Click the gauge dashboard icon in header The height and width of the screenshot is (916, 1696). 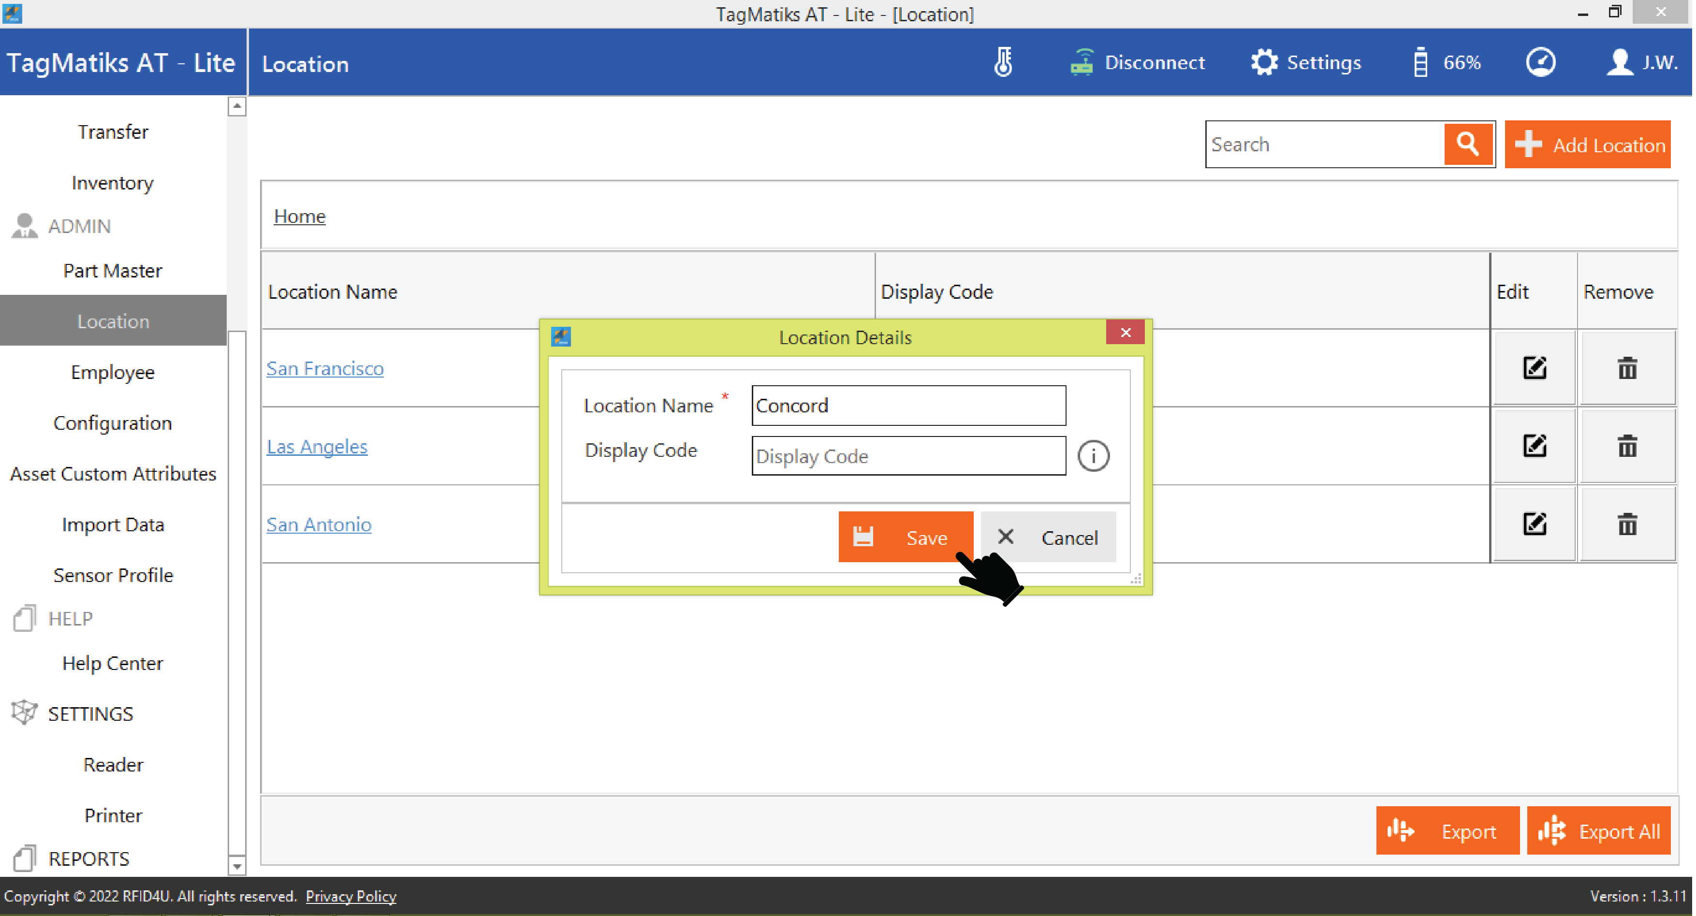point(1540,62)
